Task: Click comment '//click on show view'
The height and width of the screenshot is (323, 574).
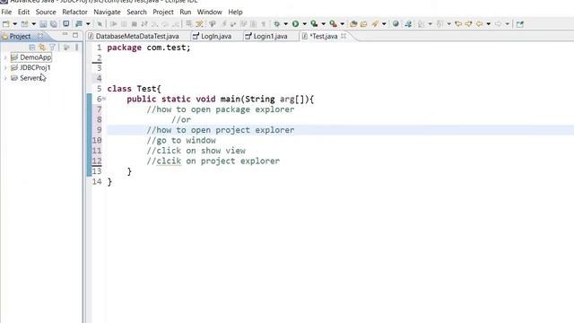Action: 196,151
